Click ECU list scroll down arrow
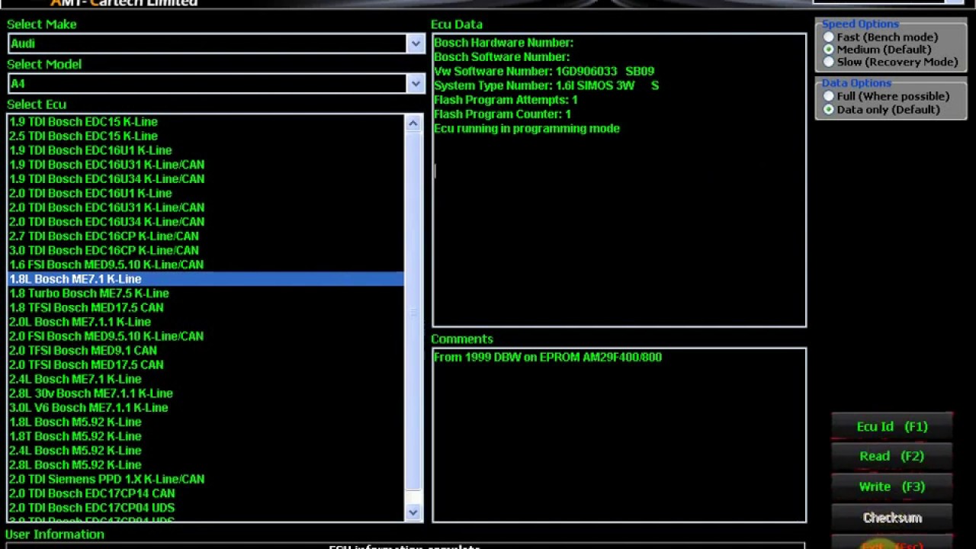 tap(413, 512)
